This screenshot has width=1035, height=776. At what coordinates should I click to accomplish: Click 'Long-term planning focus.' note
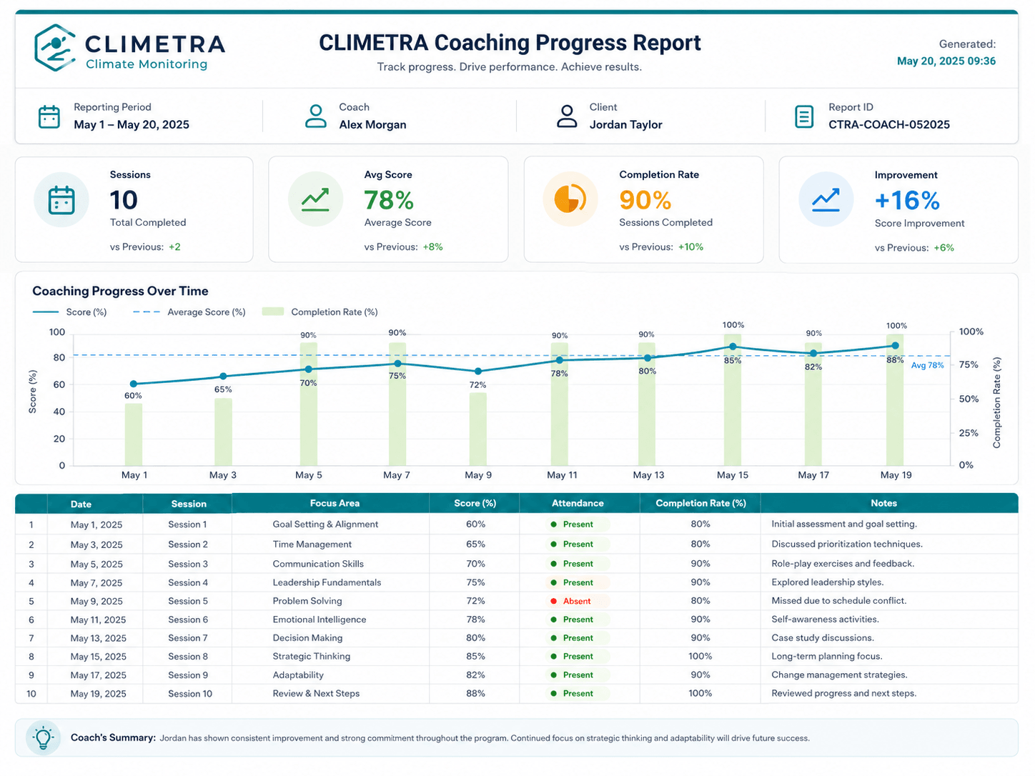click(827, 656)
